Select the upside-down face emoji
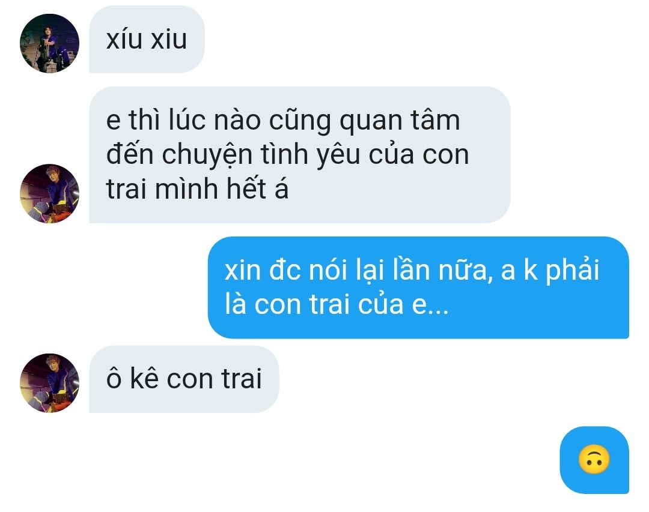Image resolution: width=649 pixels, height=512 pixels. click(594, 459)
